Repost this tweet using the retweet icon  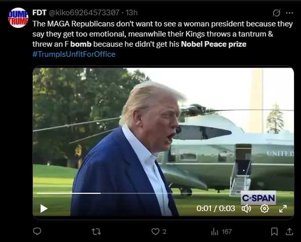(x=96, y=232)
